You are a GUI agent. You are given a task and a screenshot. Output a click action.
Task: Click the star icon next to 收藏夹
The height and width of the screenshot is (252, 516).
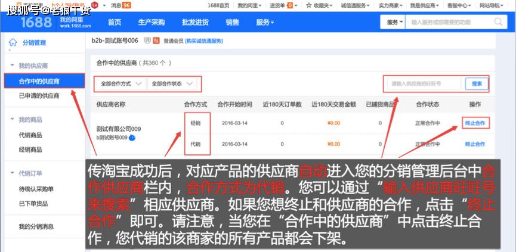(x=308, y=5)
